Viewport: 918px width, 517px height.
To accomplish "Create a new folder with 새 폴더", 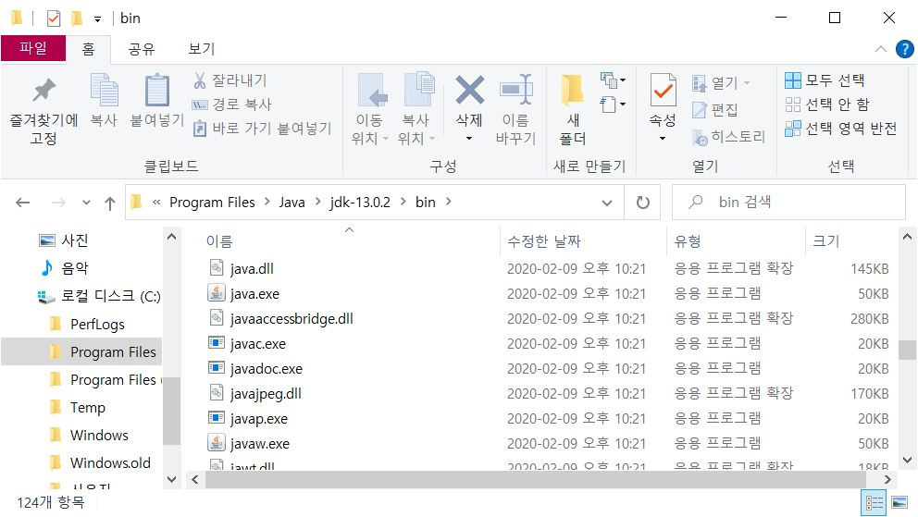I will click(573, 111).
